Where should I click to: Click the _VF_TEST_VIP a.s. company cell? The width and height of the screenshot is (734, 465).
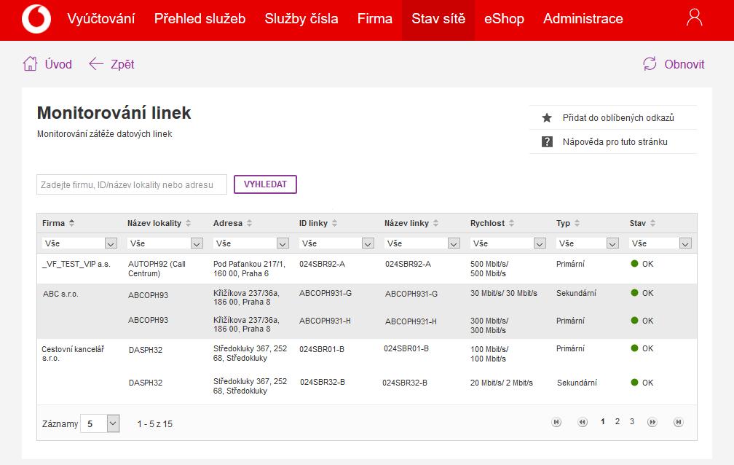[76, 264]
